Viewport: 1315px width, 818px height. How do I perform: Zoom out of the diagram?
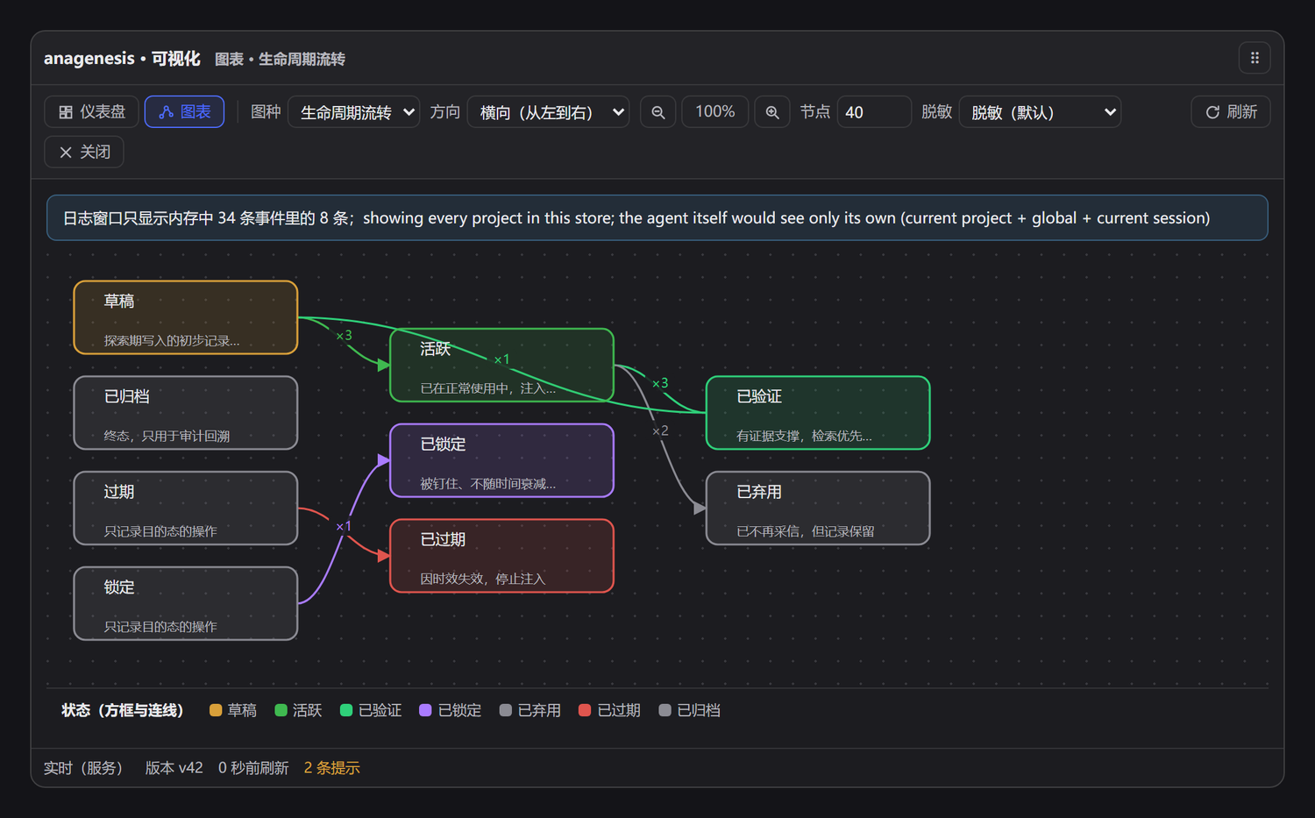pyautogui.click(x=658, y=112)
